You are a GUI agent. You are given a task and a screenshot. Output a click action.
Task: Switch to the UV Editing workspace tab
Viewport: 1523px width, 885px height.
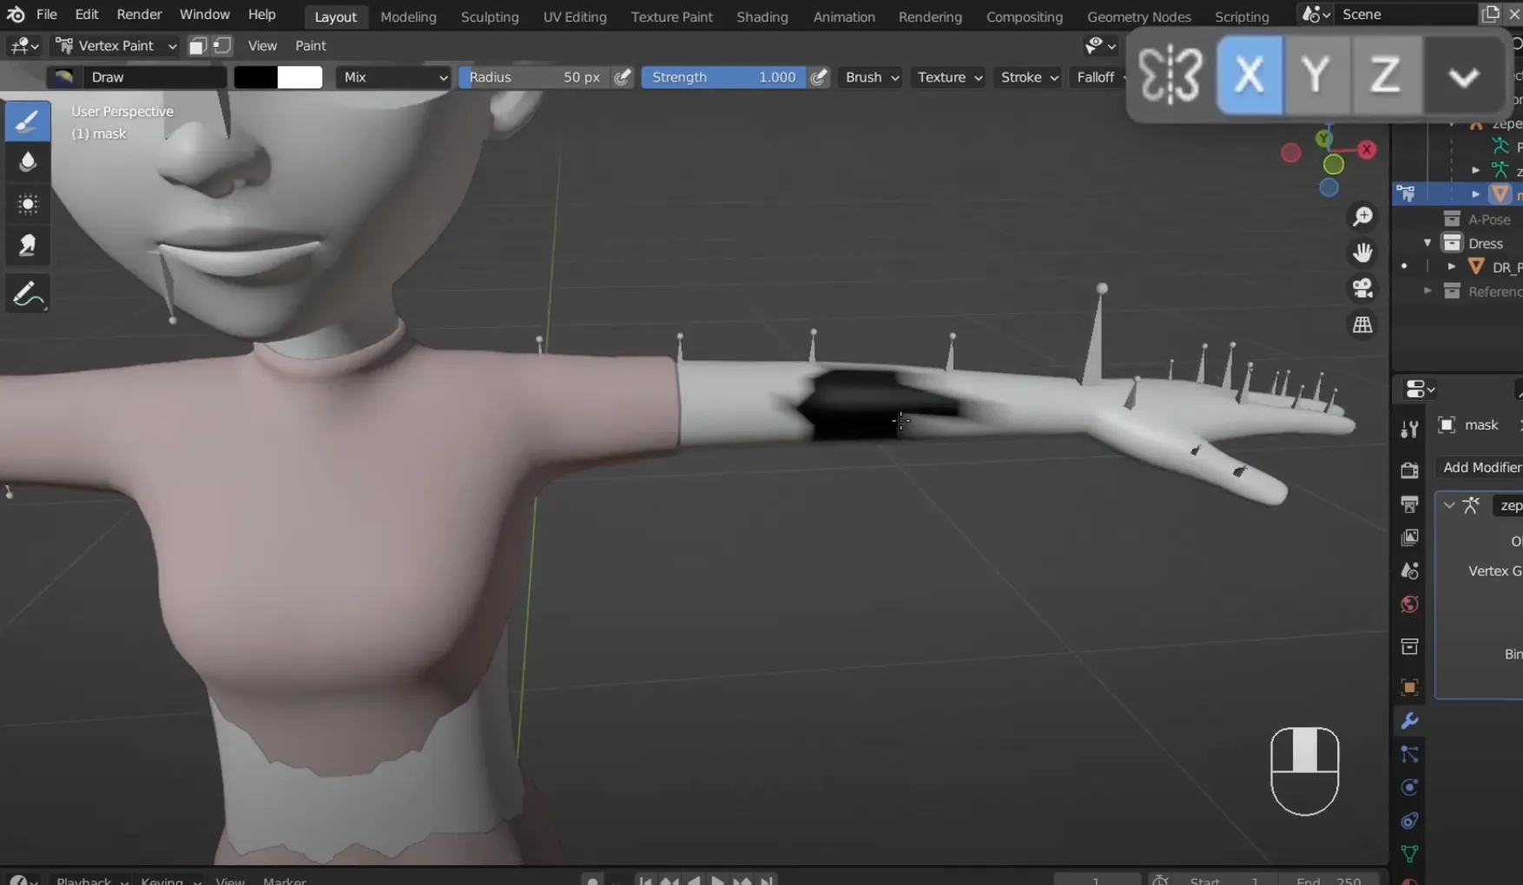coord(575,16)
